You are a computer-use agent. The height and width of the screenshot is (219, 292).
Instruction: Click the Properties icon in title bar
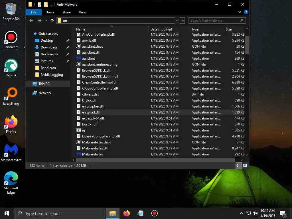[x=39, y=5]
